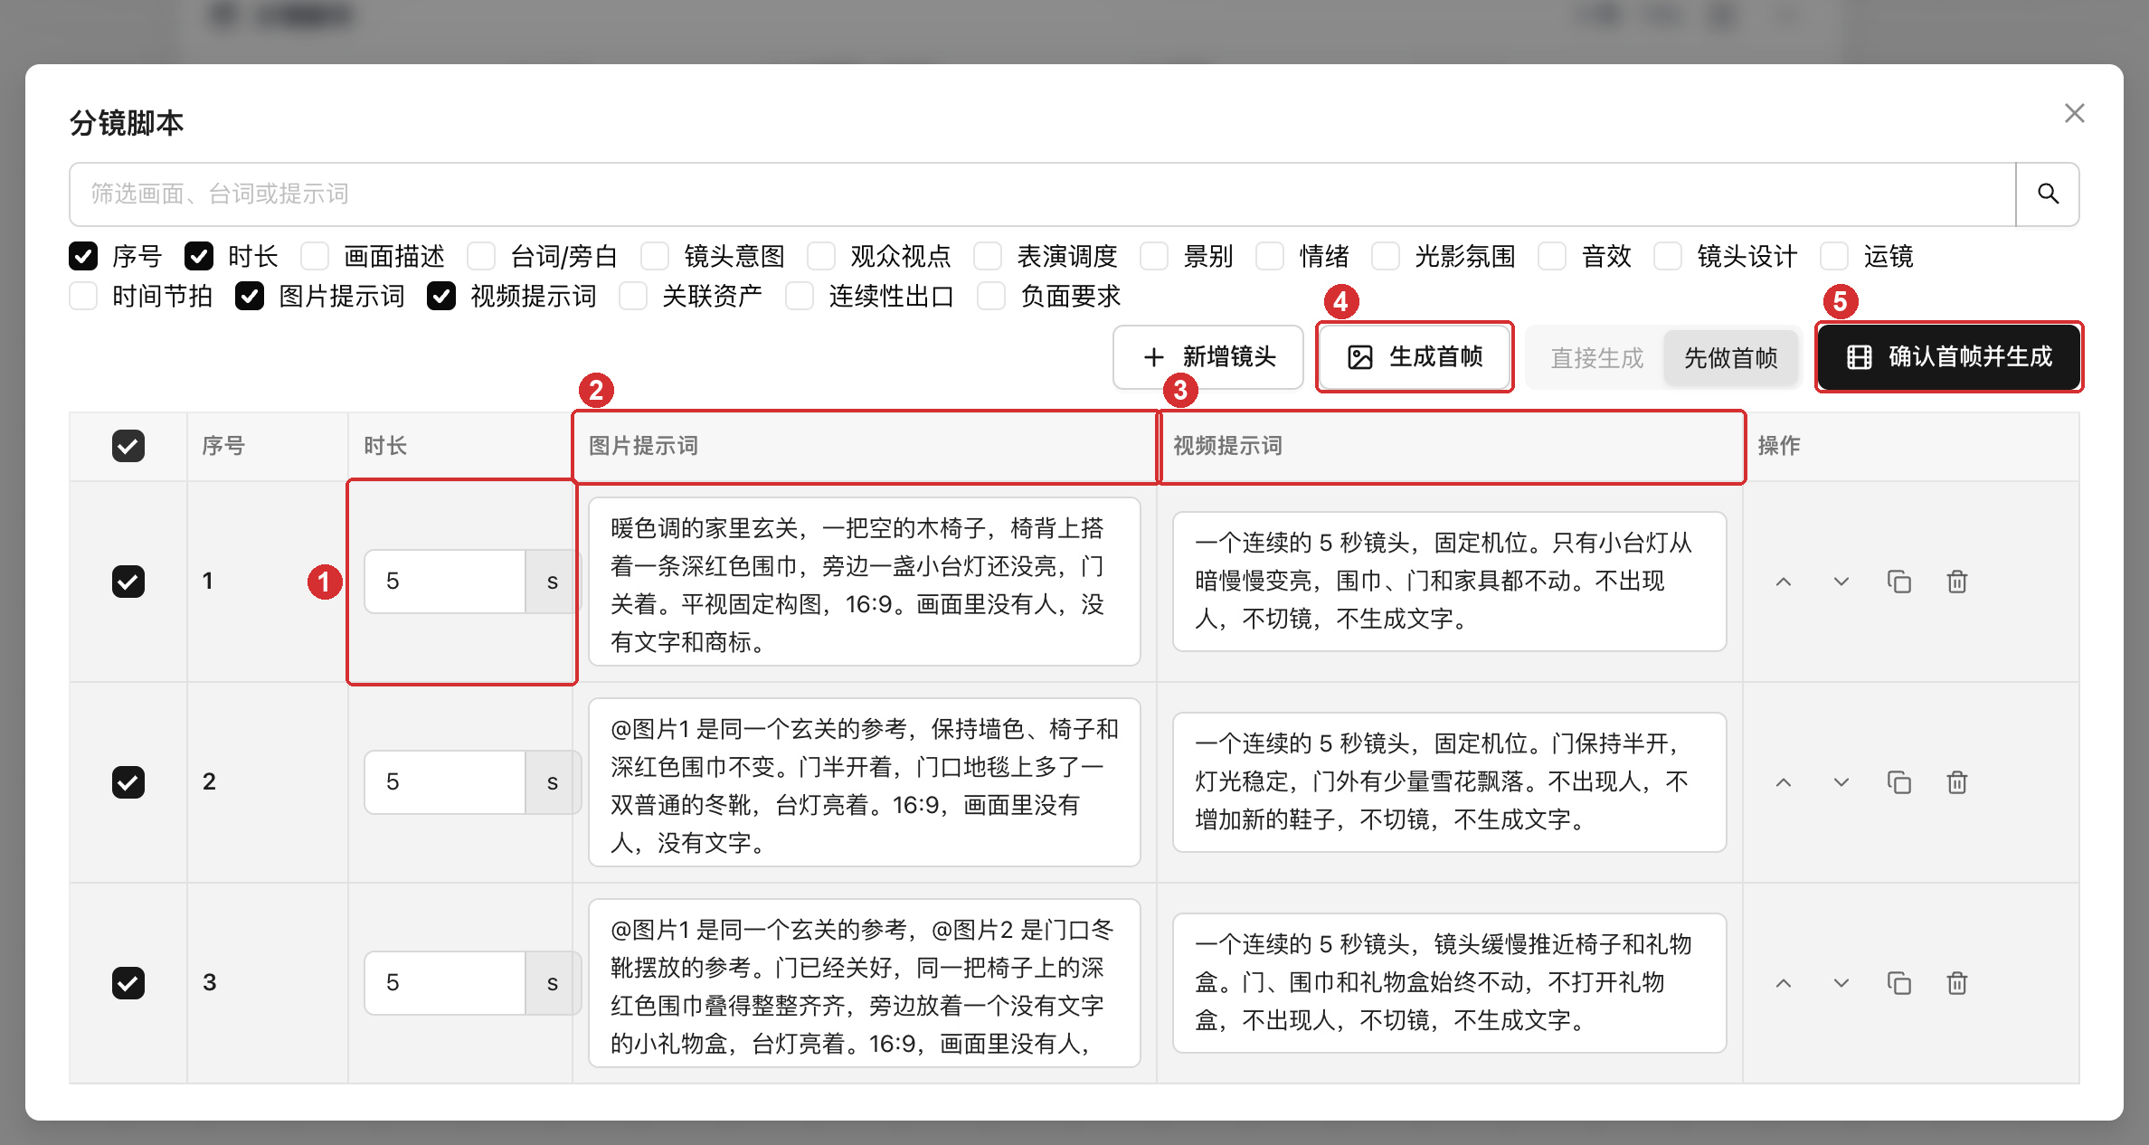Viewport: 2149px width, 1145px height.
Task: Click the 生成首帧 button
Action: pyautogui.click(x=1415, y=357)
